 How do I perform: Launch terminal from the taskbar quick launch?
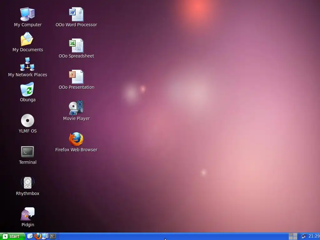click(53, 236)
